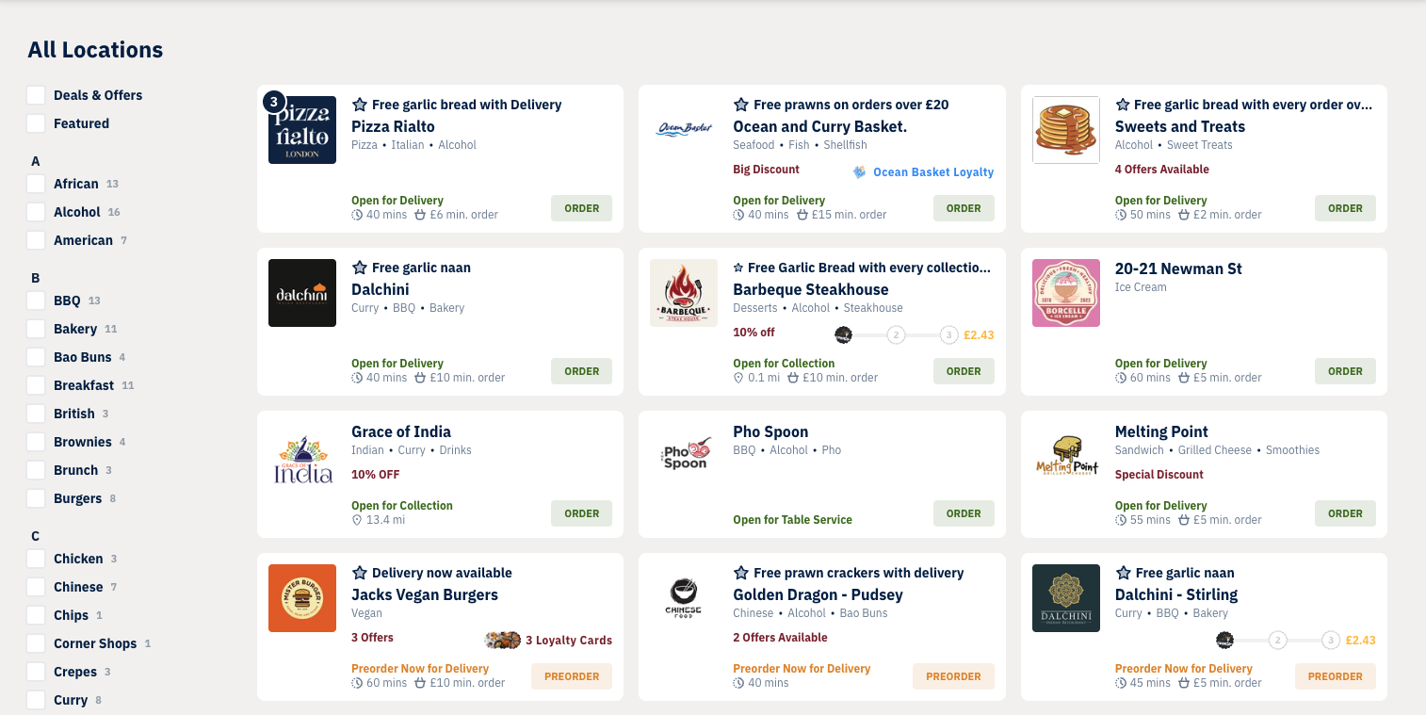1426x715 pixels.
Task: Click the Borcelle ice cream logo
Action: point(1065,293)
